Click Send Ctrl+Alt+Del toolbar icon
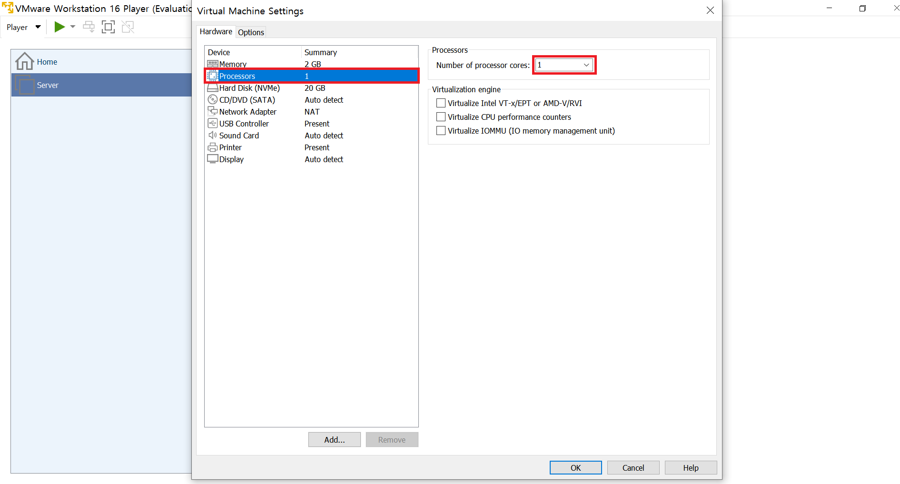Image resolution: width=900 pixels, height=484 pixels. click(89, 27)
